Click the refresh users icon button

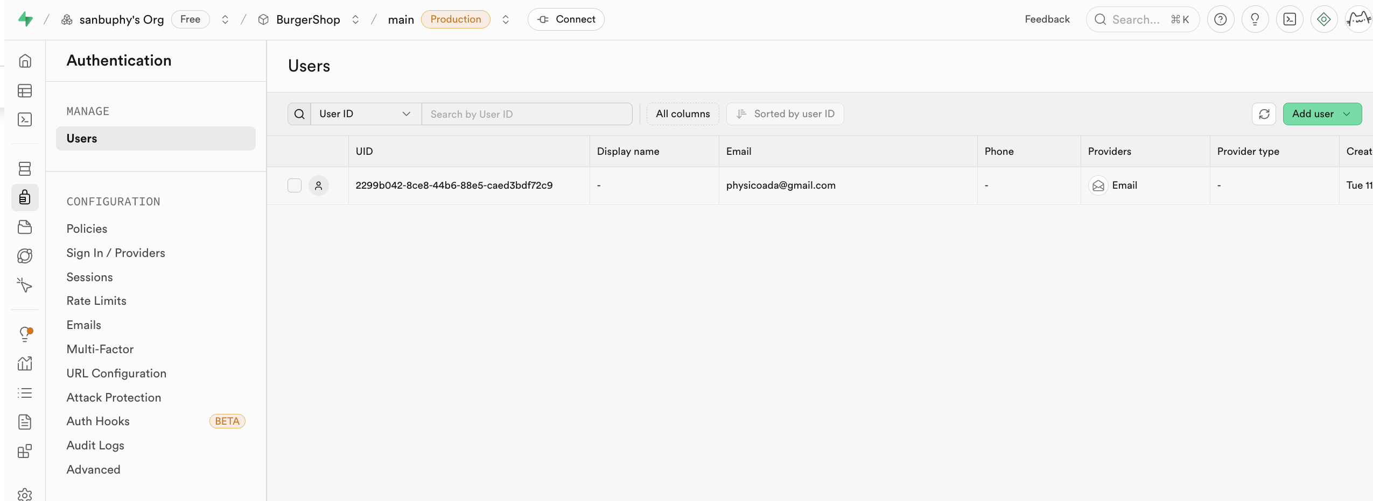1264,114
